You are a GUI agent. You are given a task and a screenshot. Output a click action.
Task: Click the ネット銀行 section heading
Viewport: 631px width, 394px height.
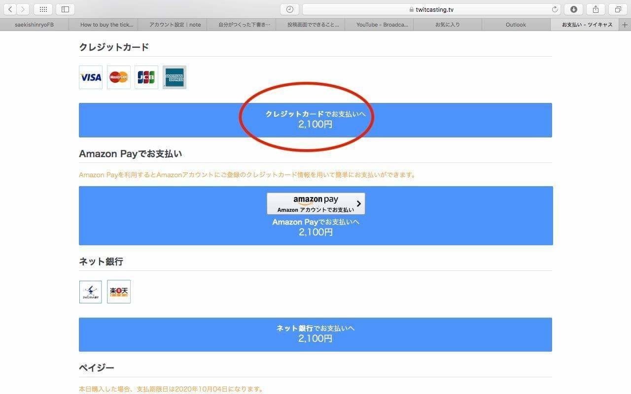[101, 262]
